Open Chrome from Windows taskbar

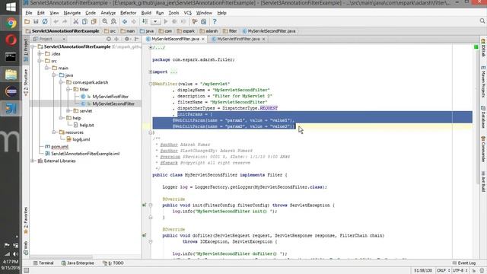(11, 23)
